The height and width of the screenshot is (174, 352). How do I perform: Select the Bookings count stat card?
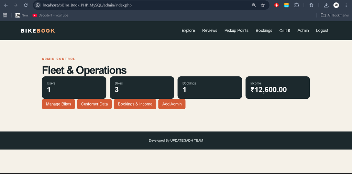(210, 88)
